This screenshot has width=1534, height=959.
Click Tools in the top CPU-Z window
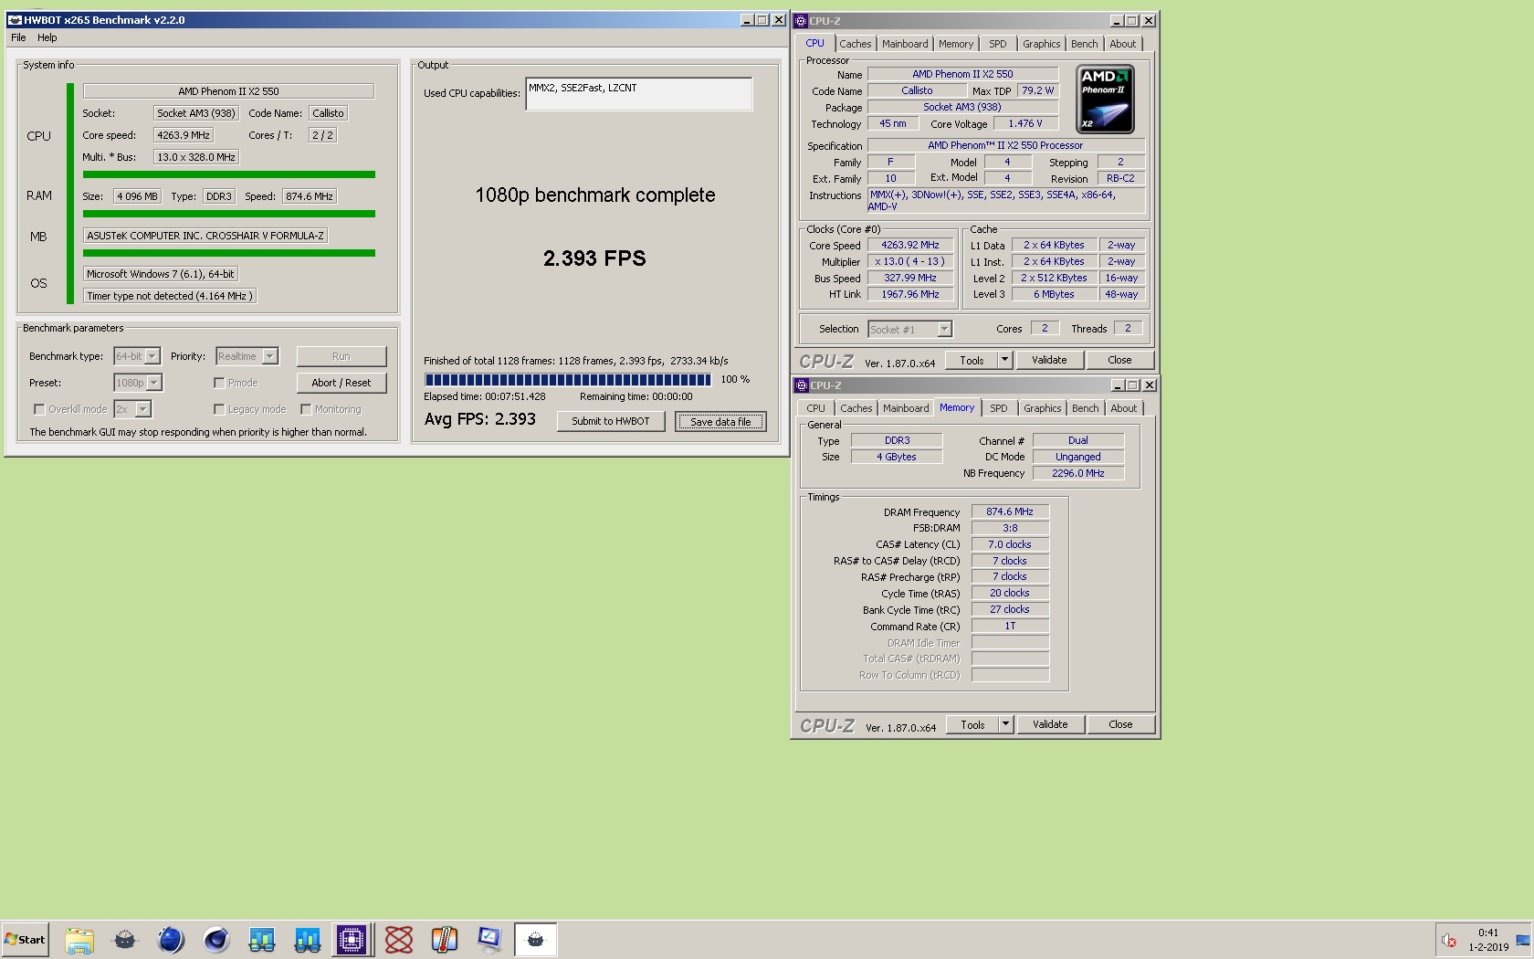[972, 360]
